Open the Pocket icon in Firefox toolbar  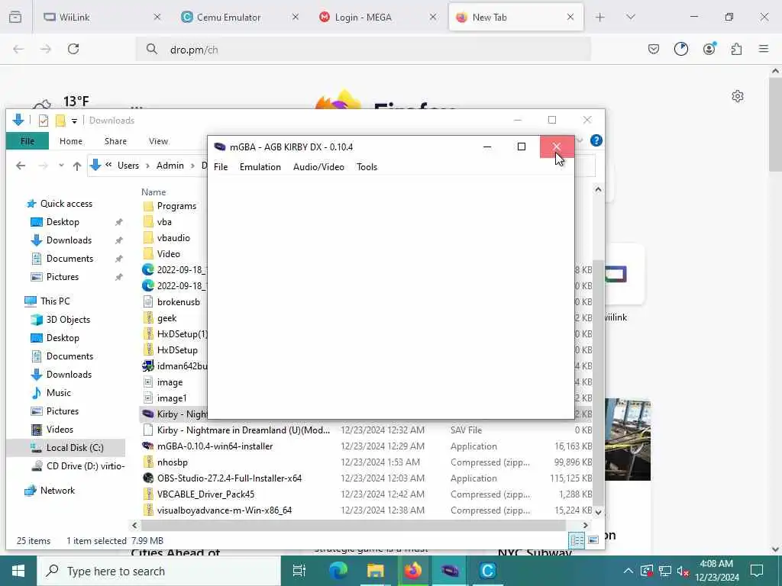pos(654,49)
